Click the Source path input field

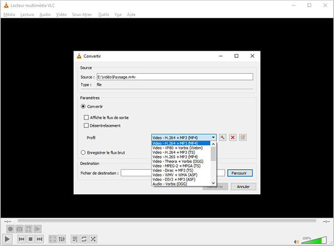175,77
